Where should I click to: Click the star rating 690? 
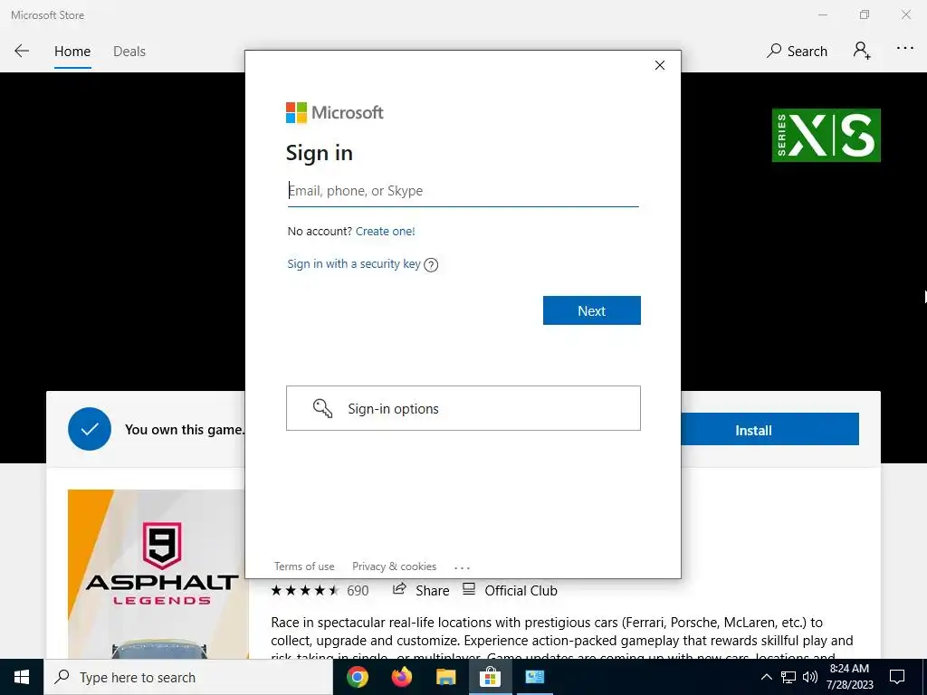point(320,590)
